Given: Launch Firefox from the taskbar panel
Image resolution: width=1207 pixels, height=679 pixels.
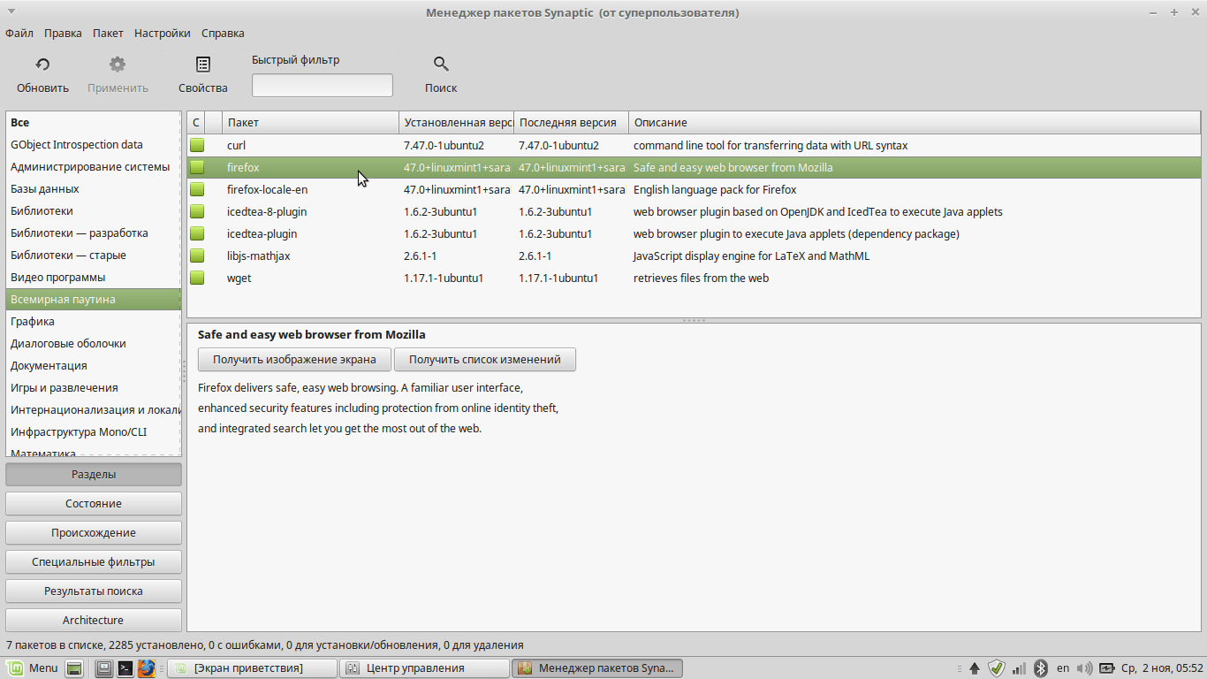Looking at the screenshot, I should [147, 668].
